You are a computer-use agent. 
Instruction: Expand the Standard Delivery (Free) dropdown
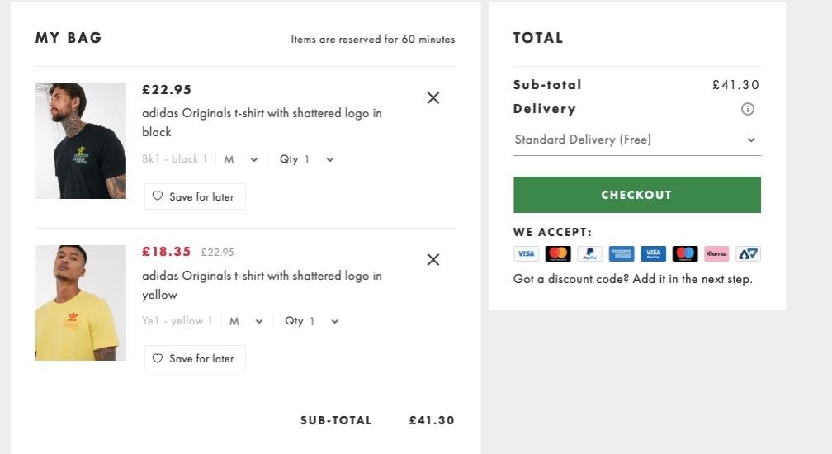point(636,140)
